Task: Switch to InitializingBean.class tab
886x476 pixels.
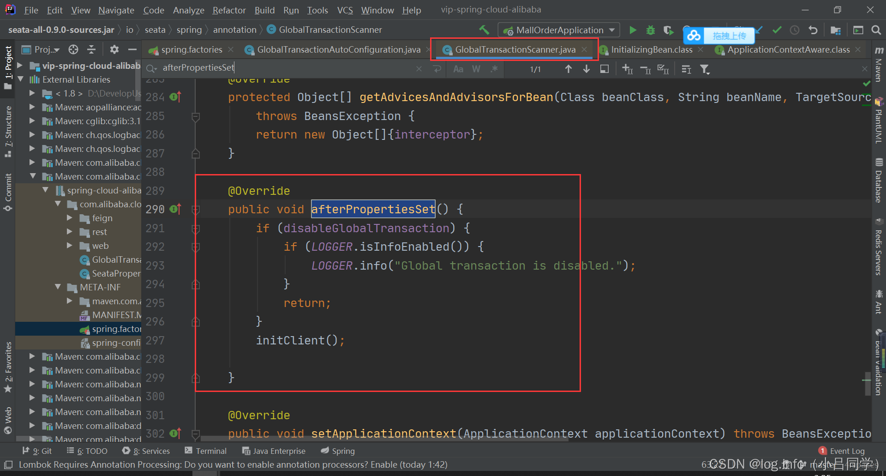Action: click(652, 49)
